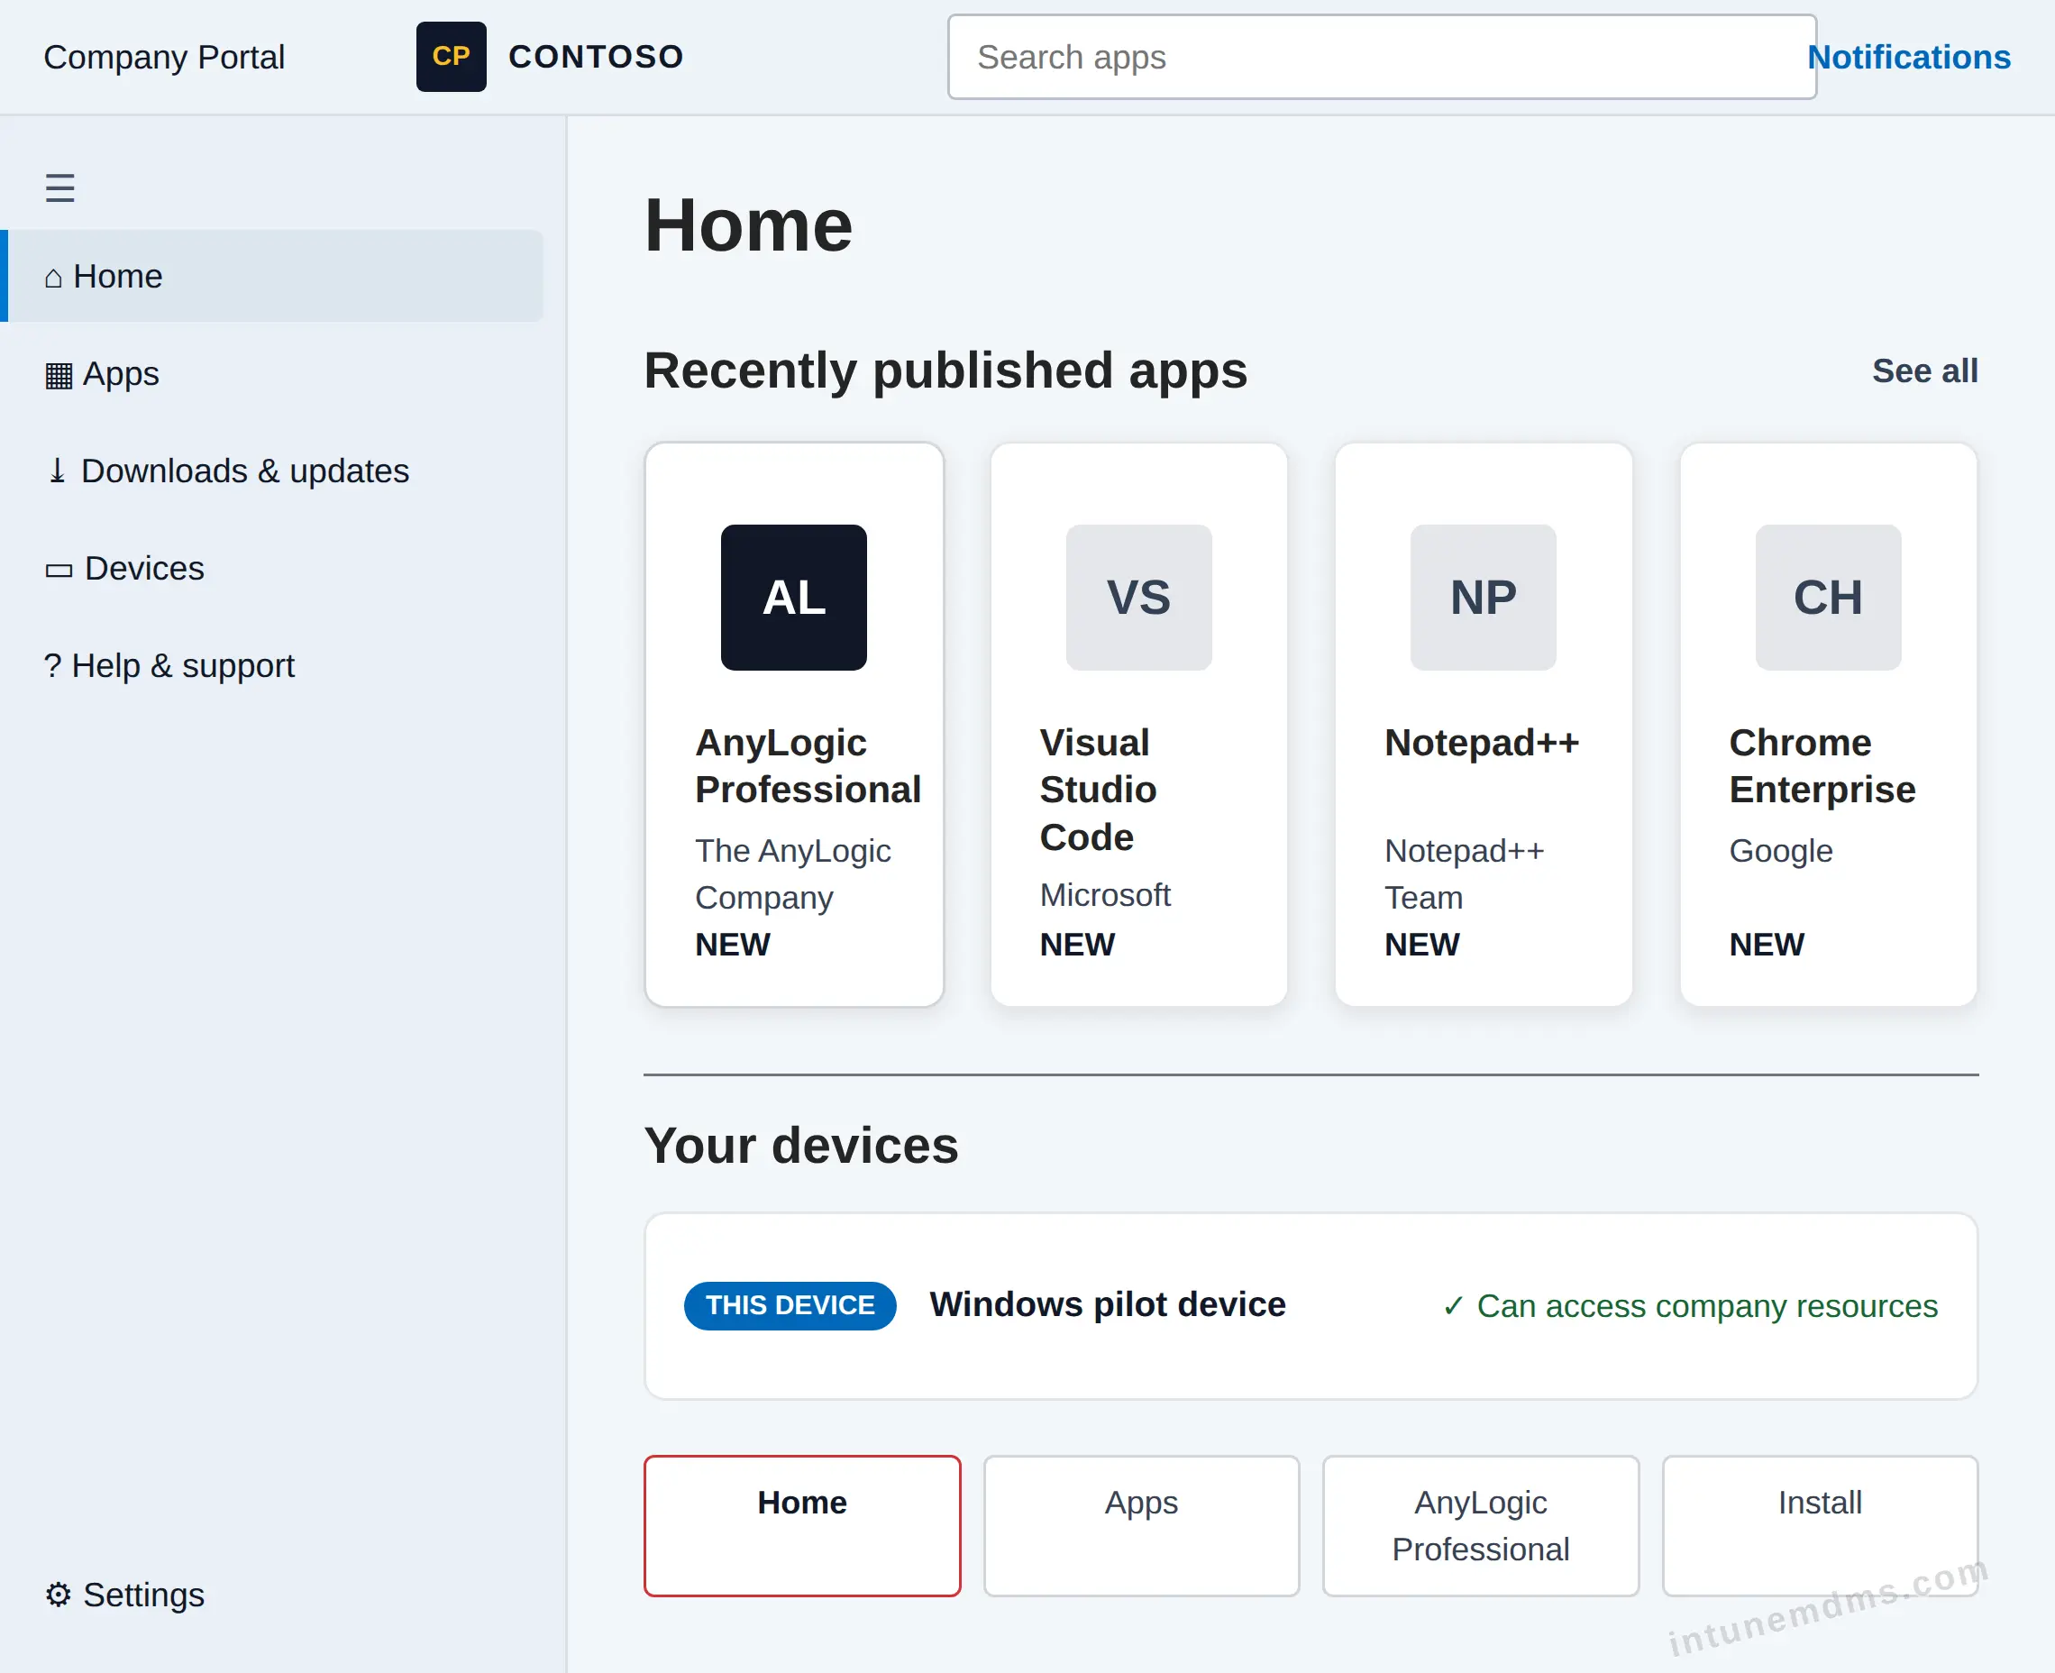The width and height of the screenshot is (2055, 1673).
Task: Select the AnyLogic Professional step box
Action: coord(1480,1525)
